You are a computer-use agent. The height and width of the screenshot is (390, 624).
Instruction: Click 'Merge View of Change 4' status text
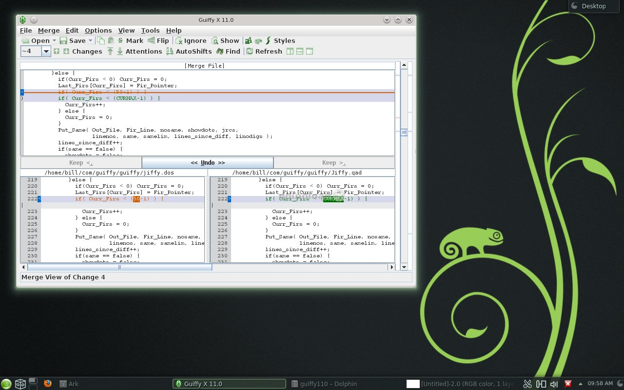tap(63, 277)
